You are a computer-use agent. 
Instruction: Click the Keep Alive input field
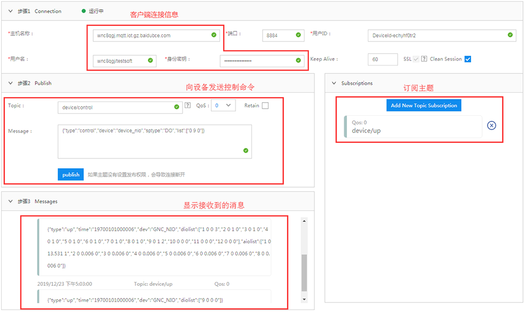pyautogui.click(x=382, y=59)
